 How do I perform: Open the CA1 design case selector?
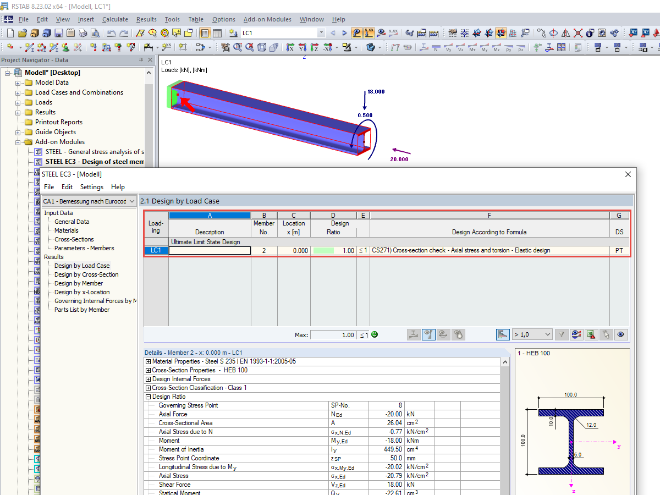[88, 201]
